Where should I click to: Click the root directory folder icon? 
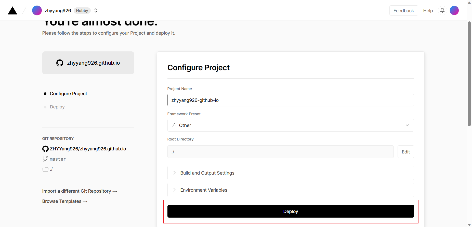click(45, 169)
